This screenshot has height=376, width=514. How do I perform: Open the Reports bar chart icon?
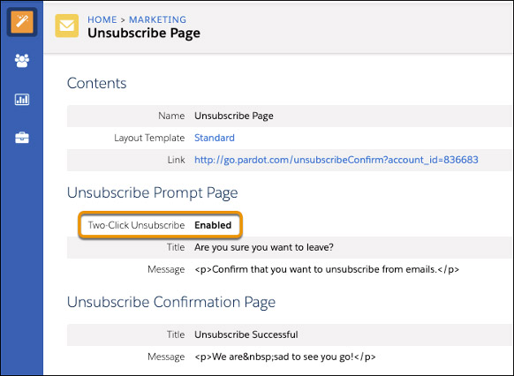(22, 99)
